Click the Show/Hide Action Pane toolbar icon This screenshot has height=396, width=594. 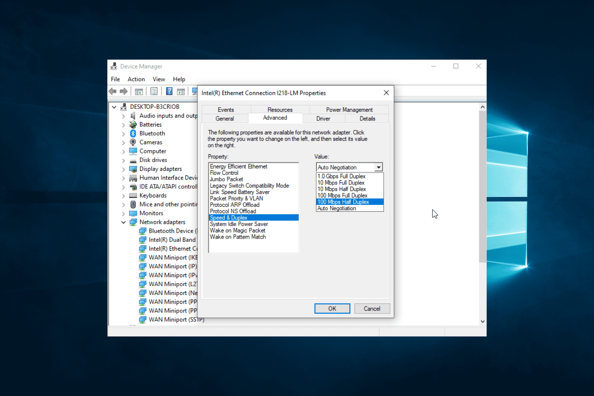[x=181, y=92]
